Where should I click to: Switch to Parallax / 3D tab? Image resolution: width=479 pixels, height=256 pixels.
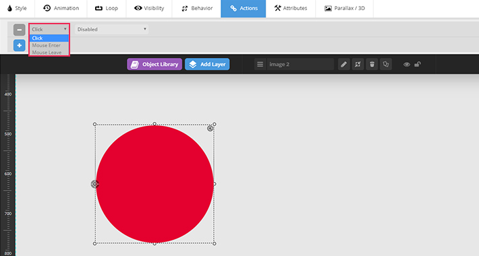[x=345, y=8]
